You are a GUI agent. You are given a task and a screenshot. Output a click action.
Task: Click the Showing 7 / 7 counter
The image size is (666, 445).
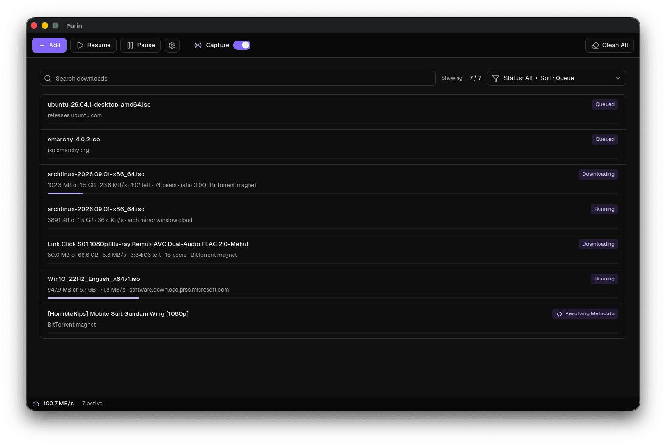tap(461, 78)
